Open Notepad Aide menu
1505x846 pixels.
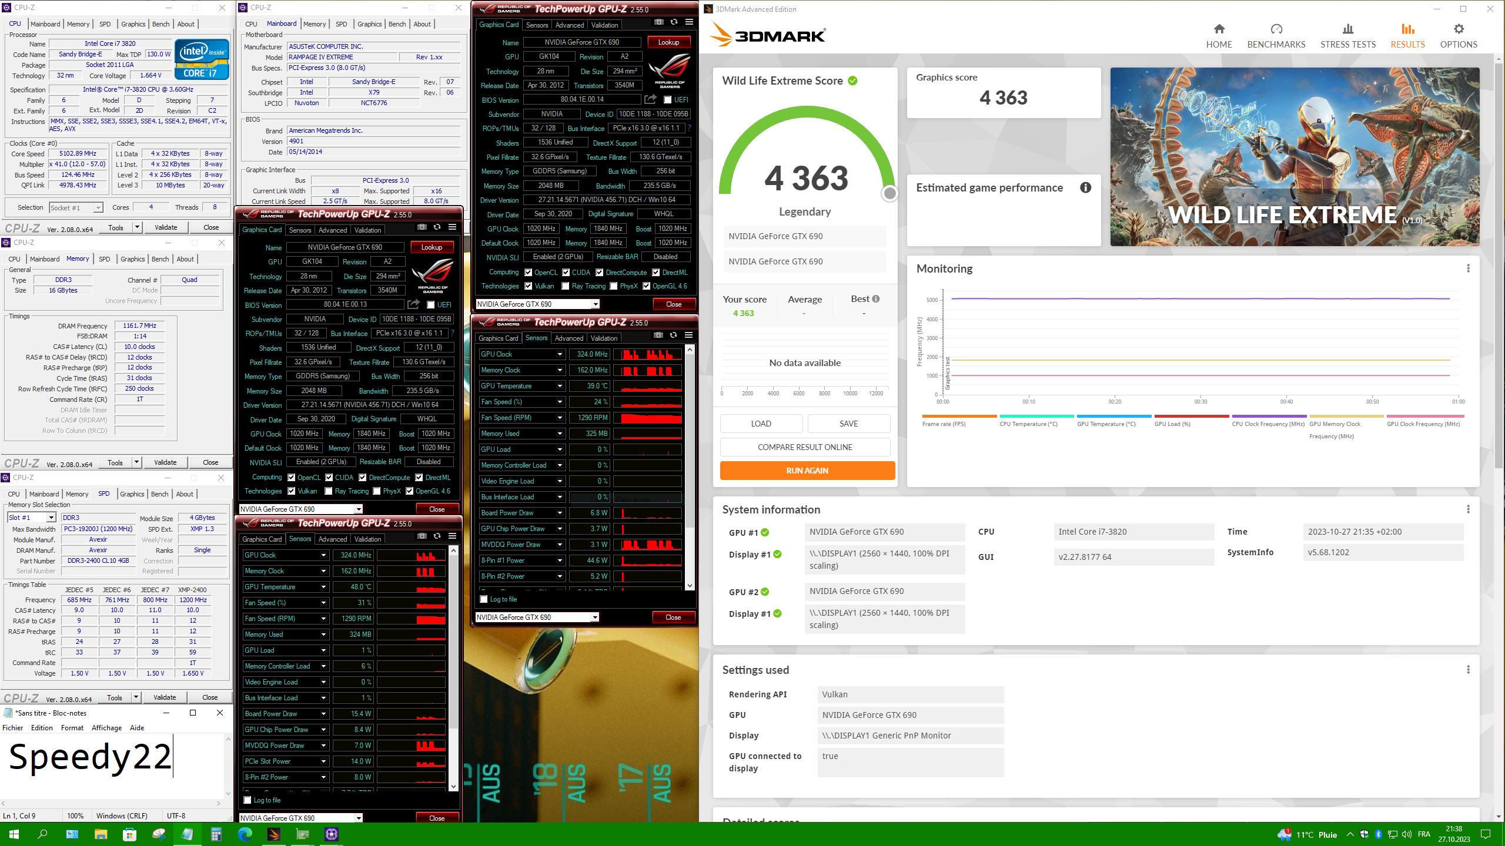[137, 727]
